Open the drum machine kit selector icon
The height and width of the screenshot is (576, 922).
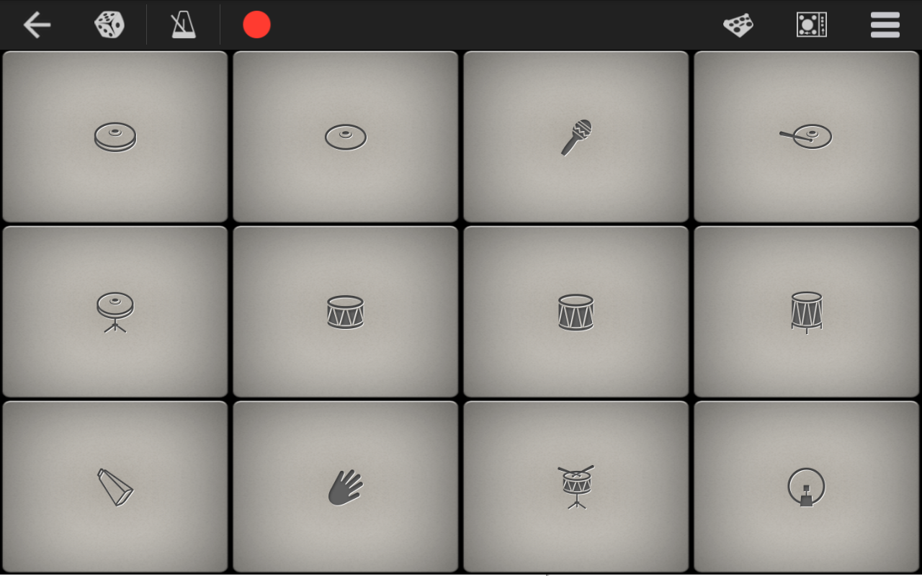point(812,25)
